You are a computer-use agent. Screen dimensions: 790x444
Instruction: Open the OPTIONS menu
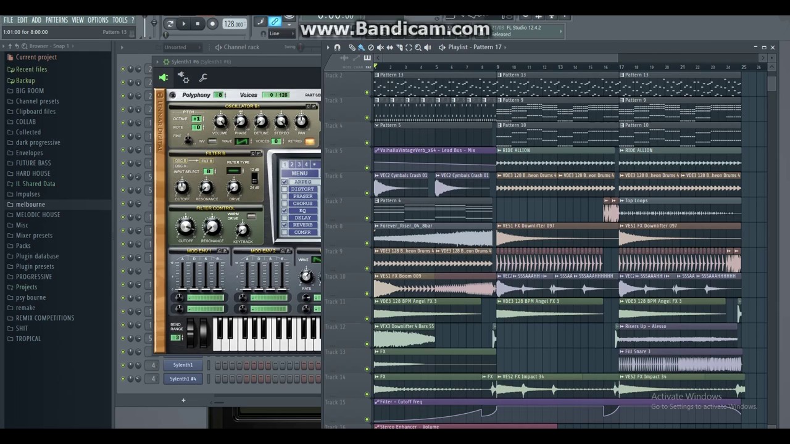coord(98,20)
